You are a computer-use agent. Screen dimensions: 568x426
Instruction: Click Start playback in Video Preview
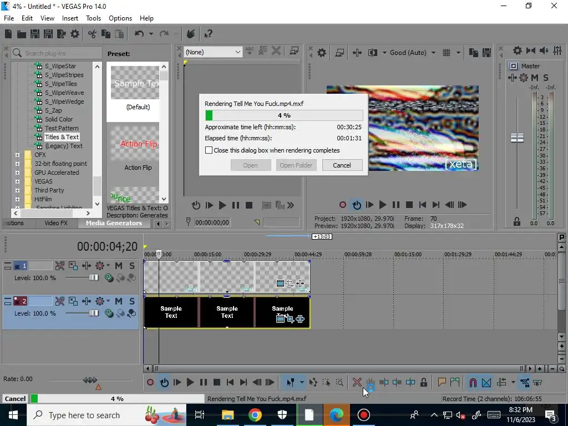click(x=382, y=205)
